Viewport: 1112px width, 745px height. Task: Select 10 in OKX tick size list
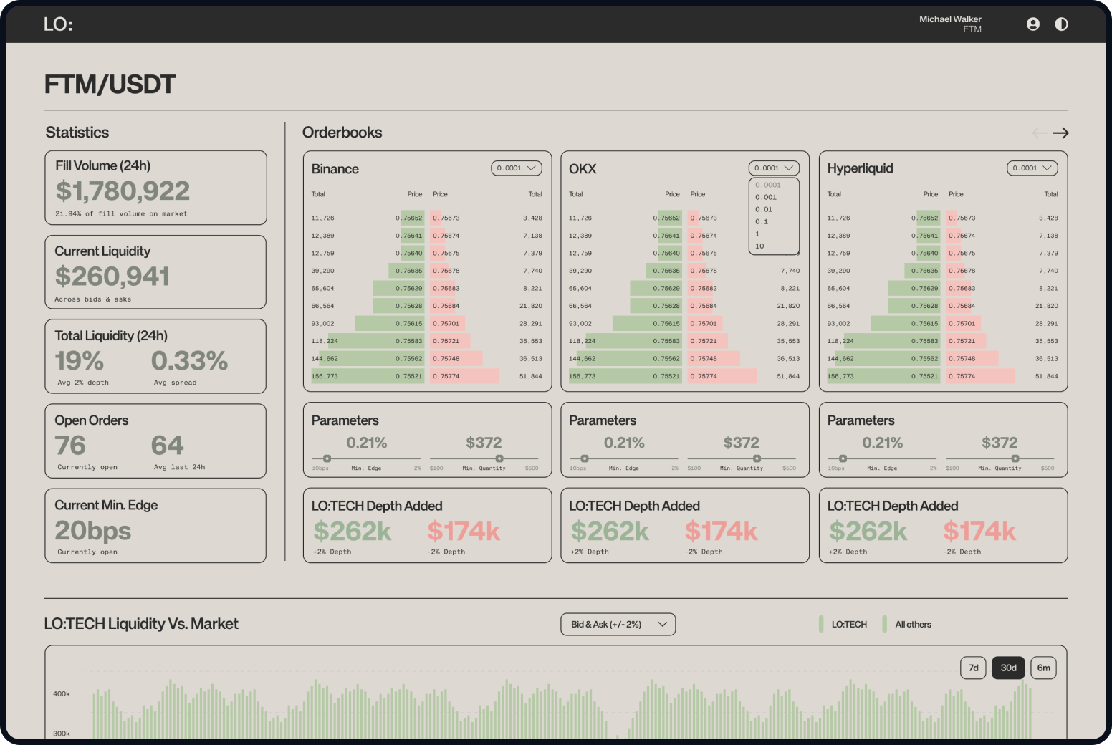[759, 246]
